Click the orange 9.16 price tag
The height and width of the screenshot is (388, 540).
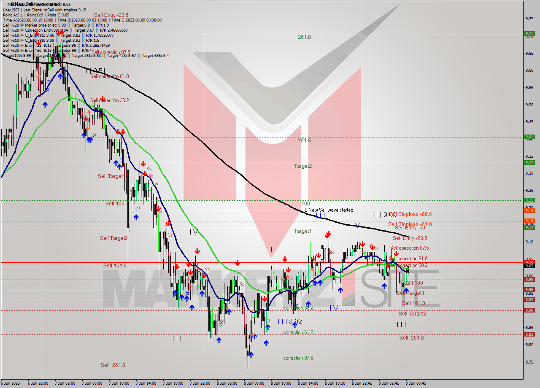click(x=529, y=221)
